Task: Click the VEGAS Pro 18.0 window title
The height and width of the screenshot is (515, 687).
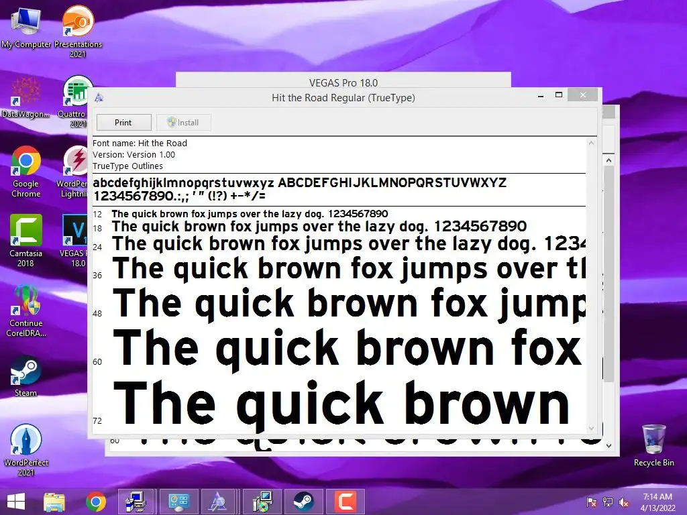Action: [343, 82]
